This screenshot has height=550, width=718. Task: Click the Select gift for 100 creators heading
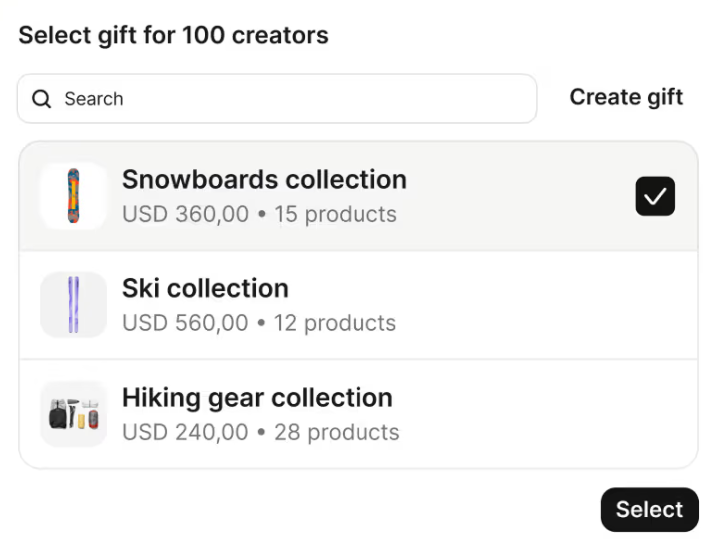pyautogui.click(x=173, y=35)
